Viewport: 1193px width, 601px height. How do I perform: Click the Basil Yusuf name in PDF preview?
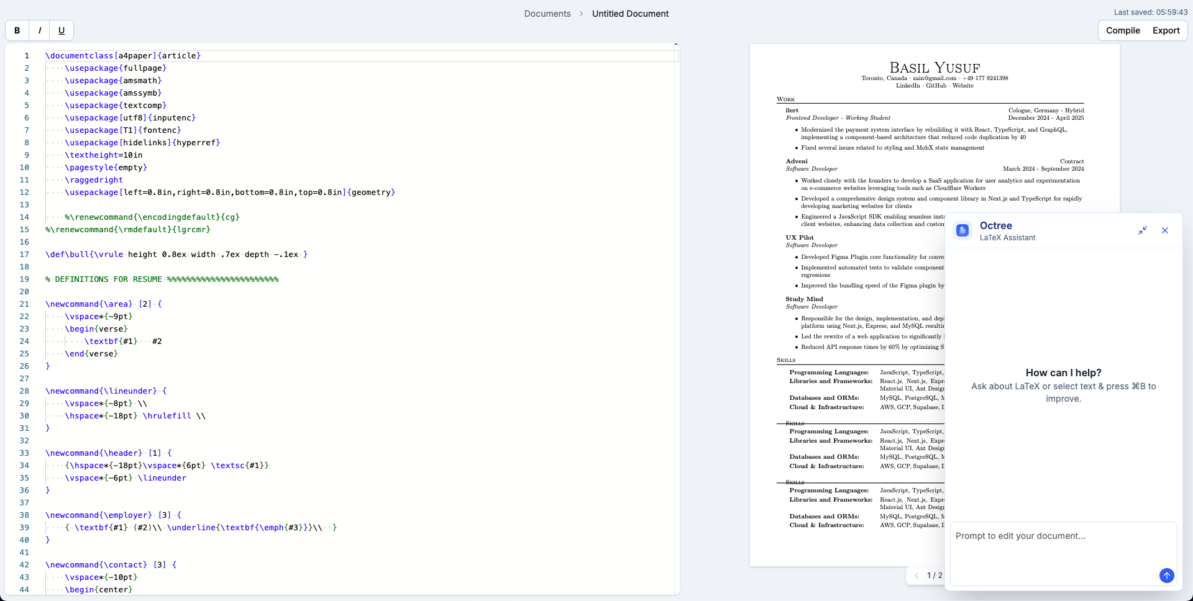tap(935, 68)
